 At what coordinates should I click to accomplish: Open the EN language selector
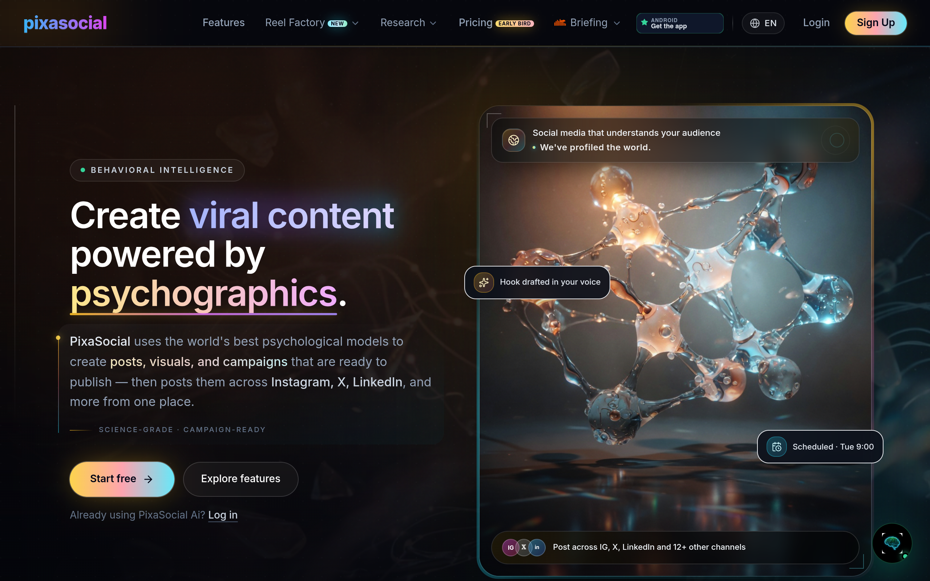763,24
